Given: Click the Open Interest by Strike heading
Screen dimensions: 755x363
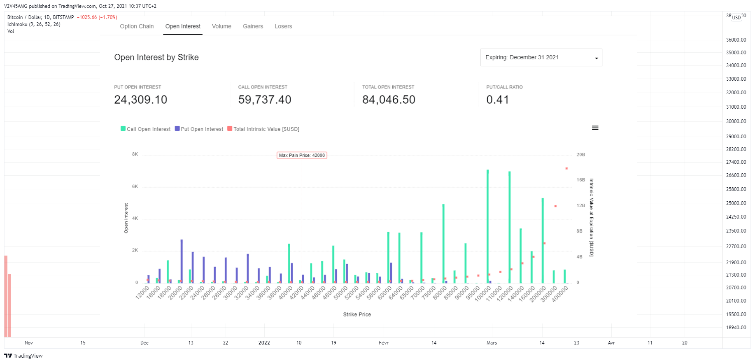Looking at the screenshot, I should point(156,57).
